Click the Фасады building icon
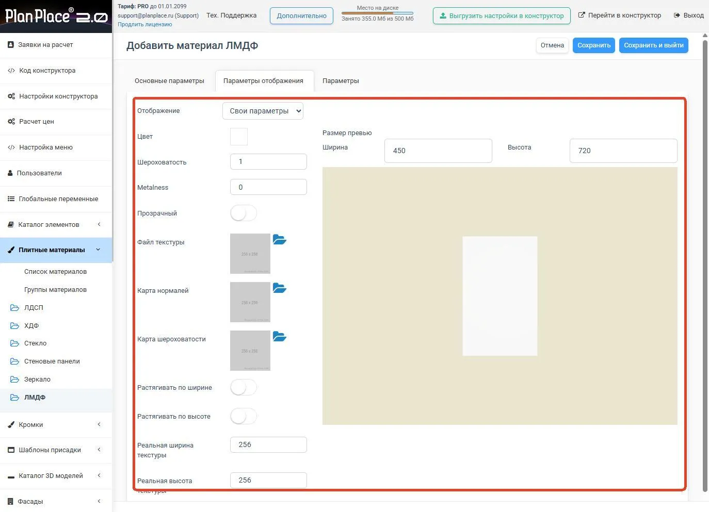The image size is (709, 512). (x=10, y=501)
